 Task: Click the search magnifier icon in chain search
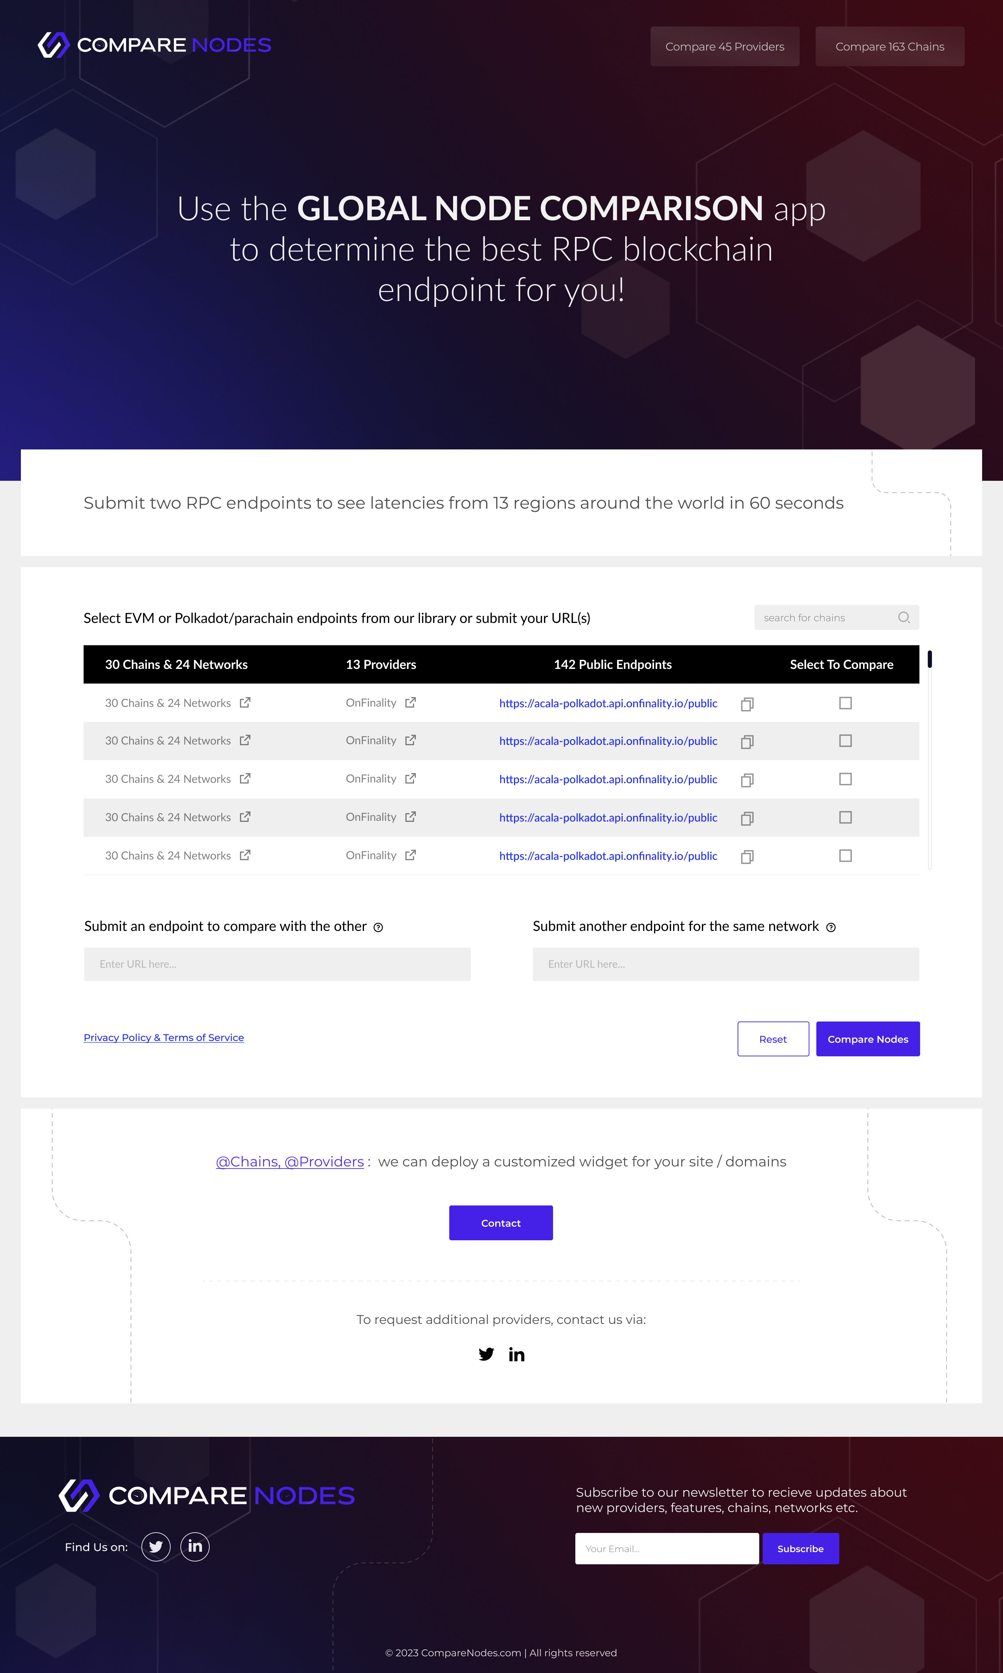pyautogui.click(x=904, y=617)
